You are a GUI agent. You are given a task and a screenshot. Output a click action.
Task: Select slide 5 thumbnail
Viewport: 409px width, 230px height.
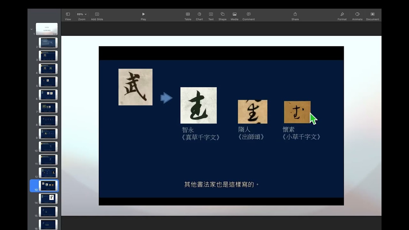coord(48,82)
